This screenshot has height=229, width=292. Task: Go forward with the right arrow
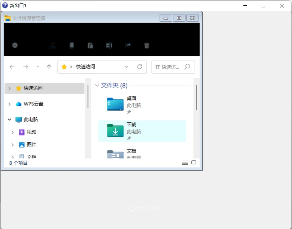[x=26, y=67]
